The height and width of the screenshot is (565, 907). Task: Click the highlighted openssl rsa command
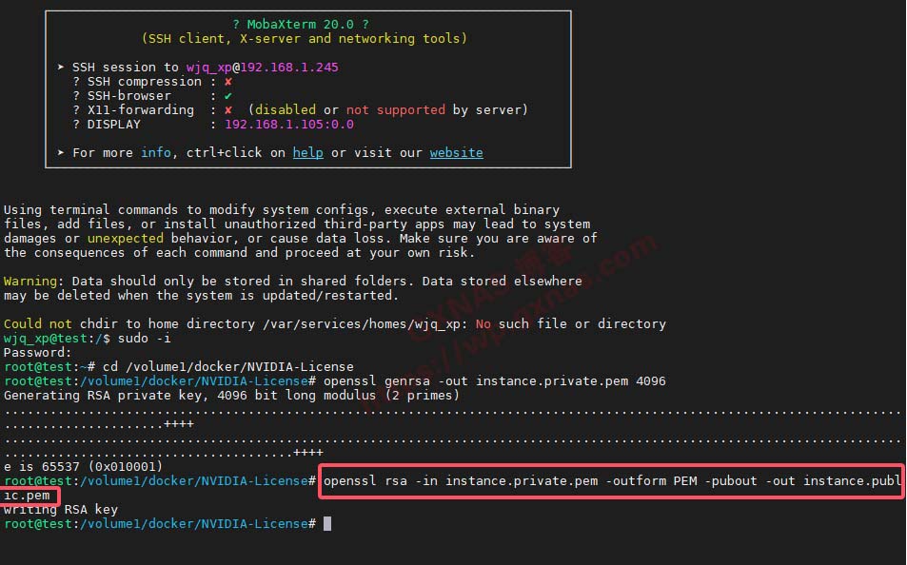tap(611, 481)
